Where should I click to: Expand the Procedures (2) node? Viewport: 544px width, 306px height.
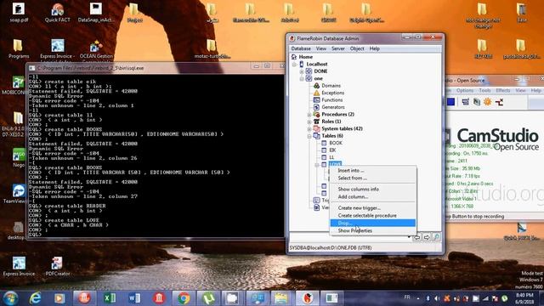pos(309,115)
